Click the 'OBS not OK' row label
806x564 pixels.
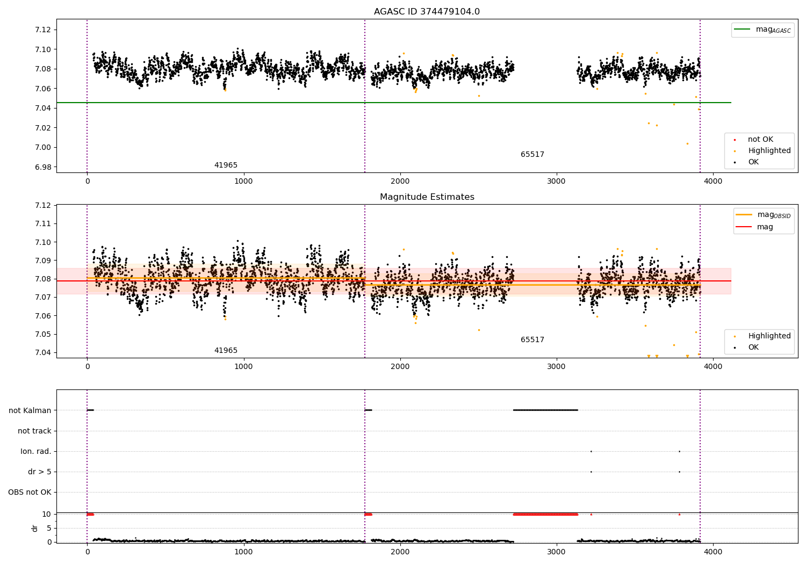coord(30,492)
